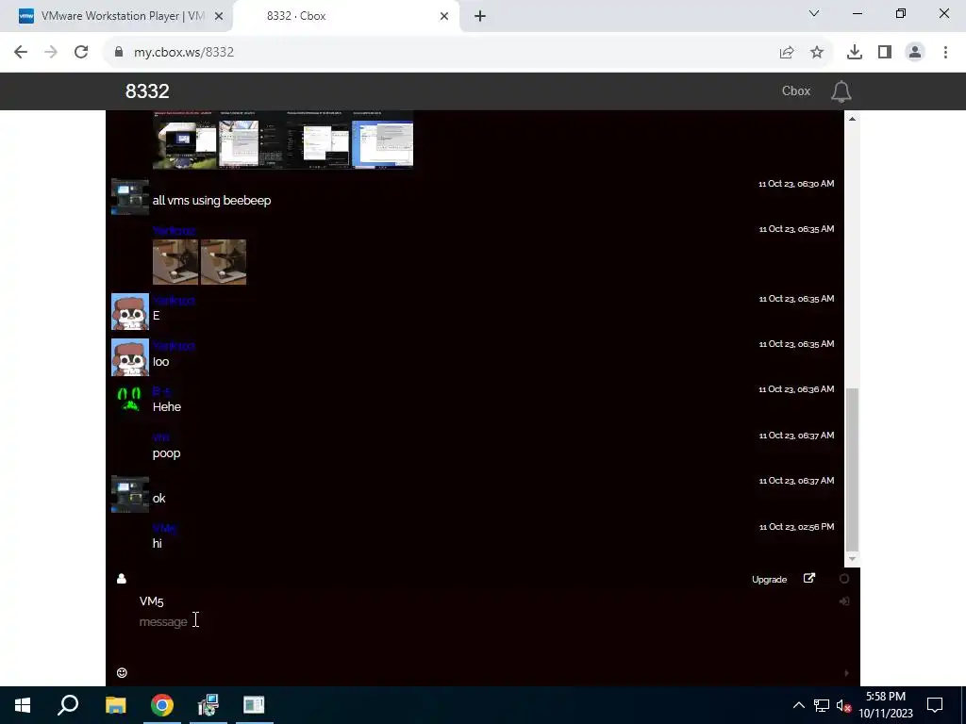The height and width of the screenshot is (724, 966).
Task: Click green-eyed avatar next to 'Hehe'
Action: click(x=130, y=399)
